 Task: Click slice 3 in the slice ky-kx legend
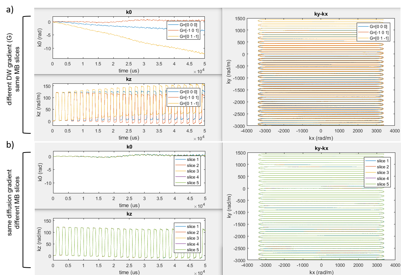click(383, 173)
